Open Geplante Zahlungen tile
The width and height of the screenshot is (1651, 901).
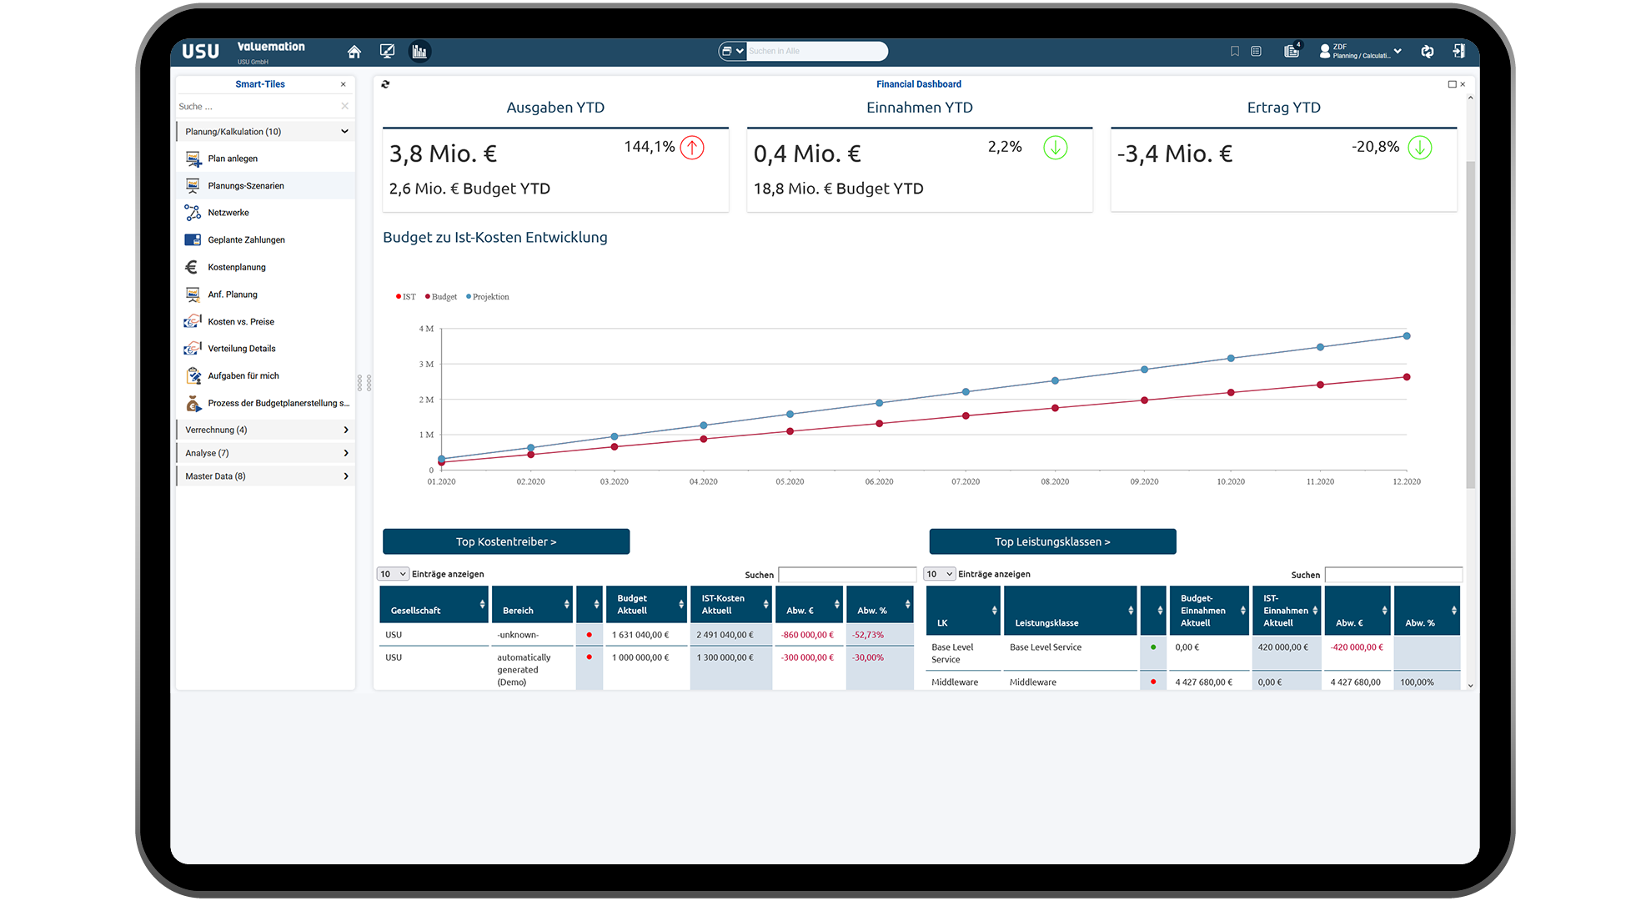pos(265,240)
